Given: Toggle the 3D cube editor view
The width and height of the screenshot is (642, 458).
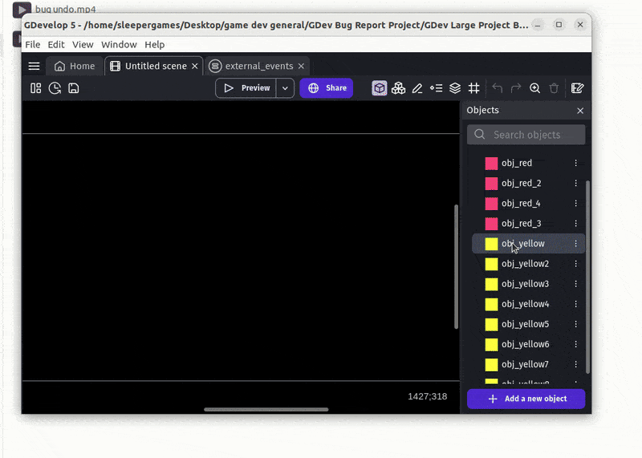Looking at the screenshot, I should coord(380,88).
